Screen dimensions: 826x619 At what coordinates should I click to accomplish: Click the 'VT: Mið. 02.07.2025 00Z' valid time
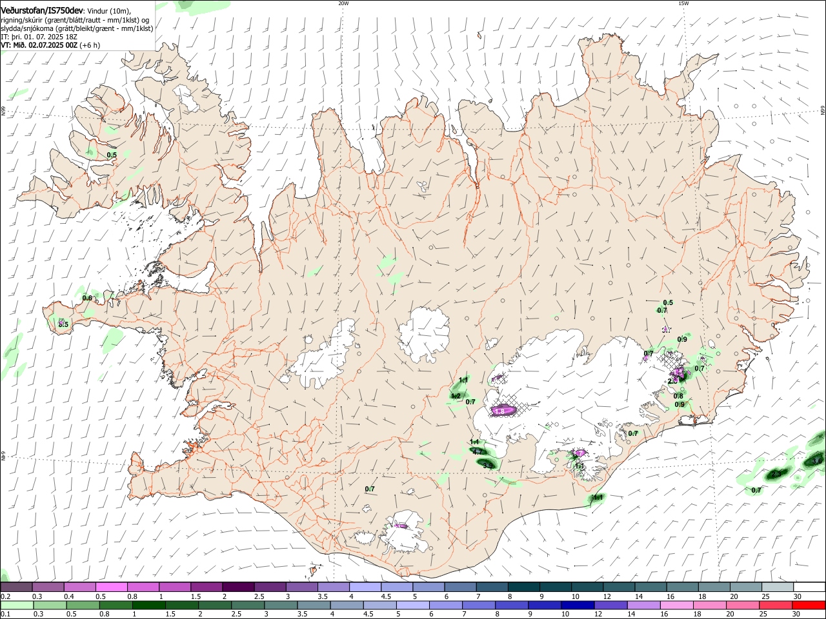tap(39, 45)
